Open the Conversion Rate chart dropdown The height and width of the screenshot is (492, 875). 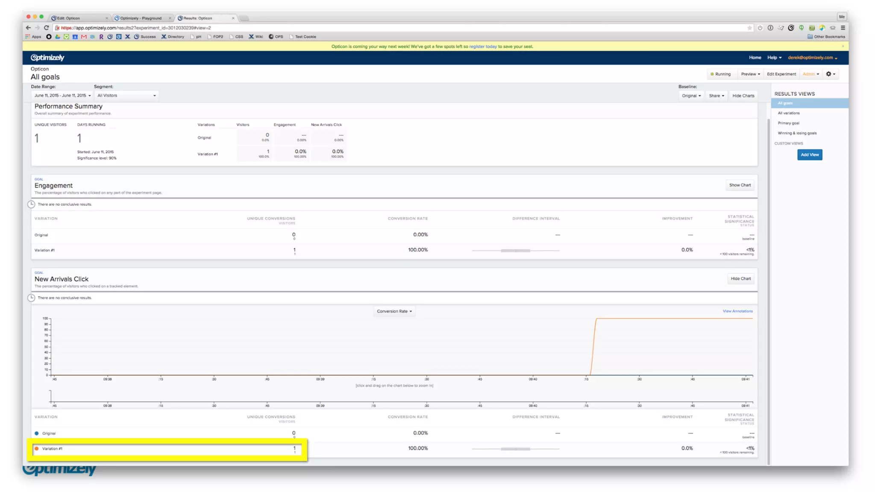pyautogui.click(x=394, y=311)
